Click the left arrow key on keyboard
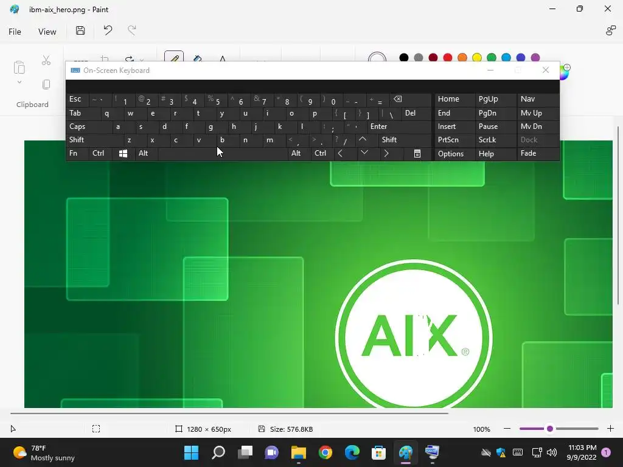Image resolution: width=623 pixels, height=467 pixels. click(345, 153)
